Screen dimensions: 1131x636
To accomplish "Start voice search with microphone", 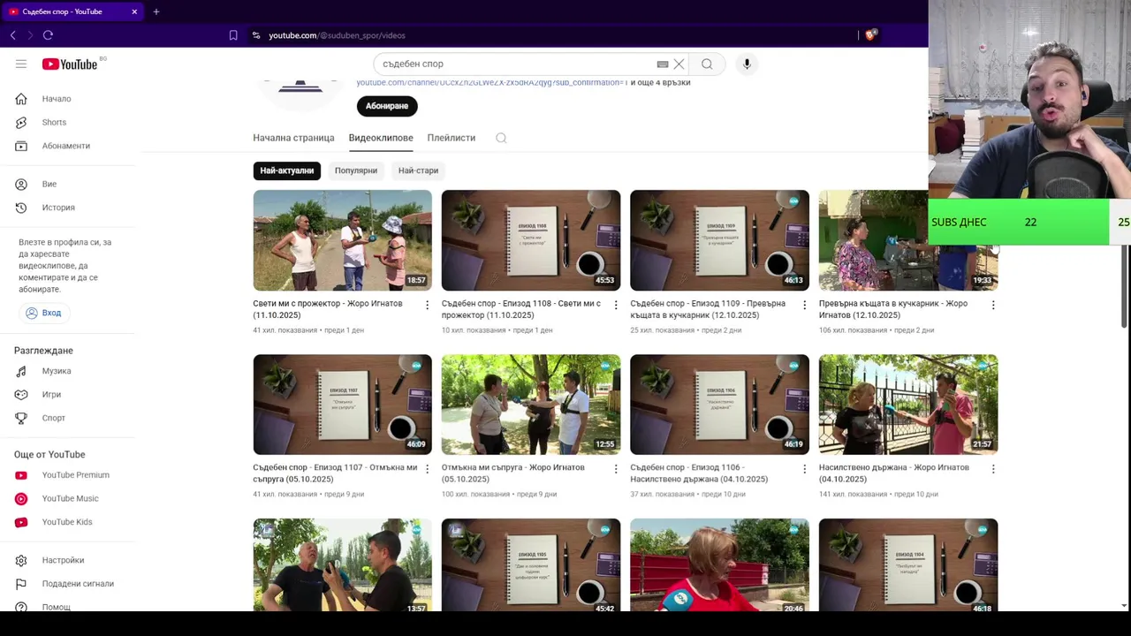I will 747,64.
